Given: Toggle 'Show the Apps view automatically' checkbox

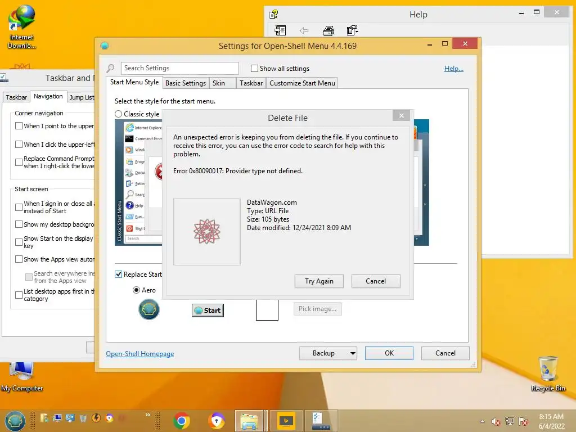Looking at the screenshot, I should (x=19, y=259).
